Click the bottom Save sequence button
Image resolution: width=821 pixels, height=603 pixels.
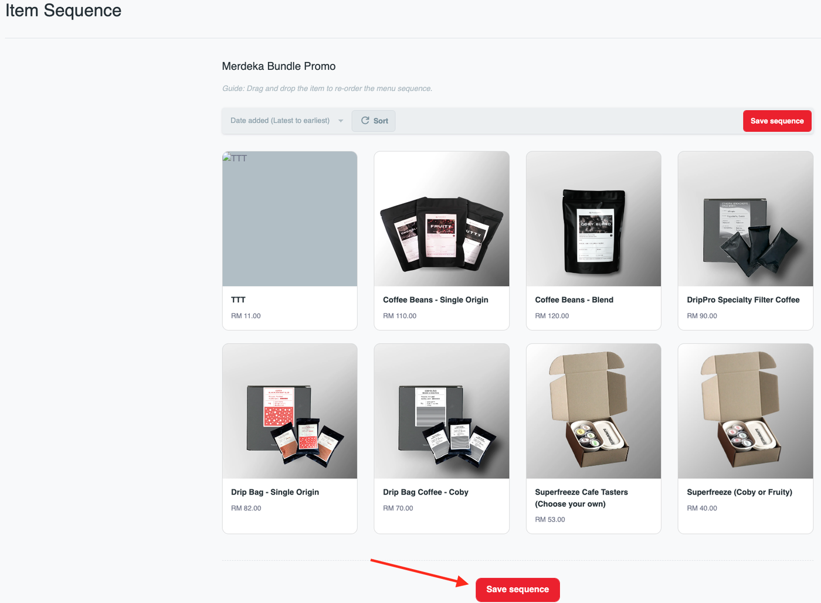(517, 590)
